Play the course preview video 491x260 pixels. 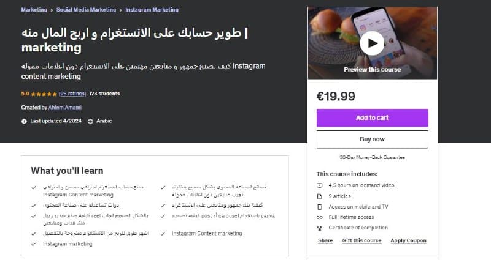(372, 43)
